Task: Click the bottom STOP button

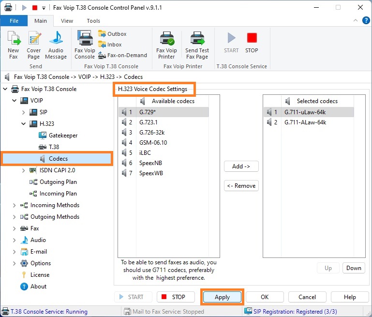Action: coord(176,297)
